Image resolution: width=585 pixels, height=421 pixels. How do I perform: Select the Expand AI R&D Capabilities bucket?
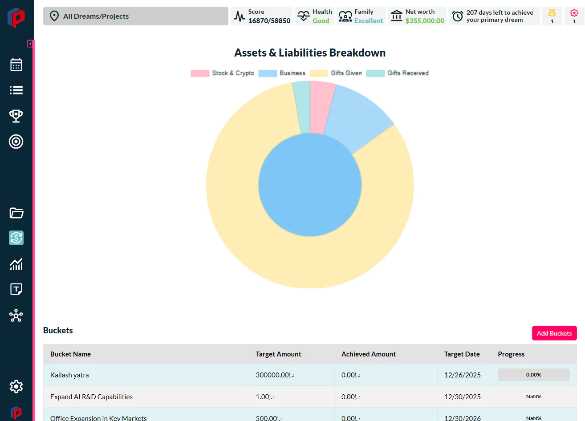tap(310, 397)
